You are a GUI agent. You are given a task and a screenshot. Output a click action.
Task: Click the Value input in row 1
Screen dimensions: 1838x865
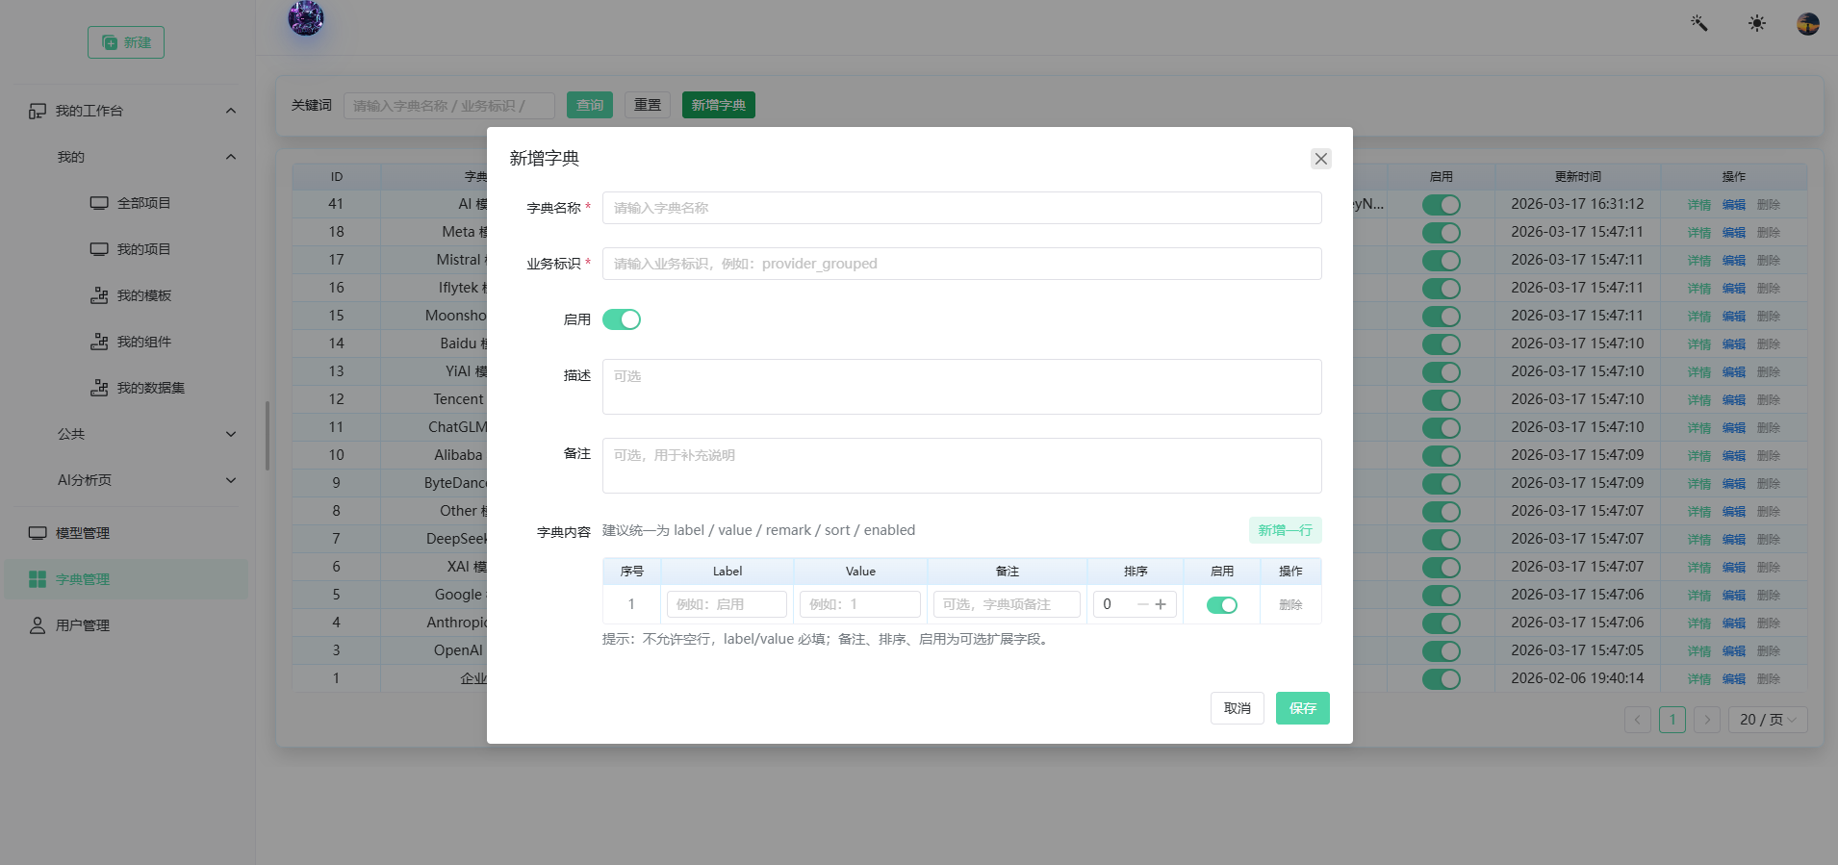click(x=860, y=604)
